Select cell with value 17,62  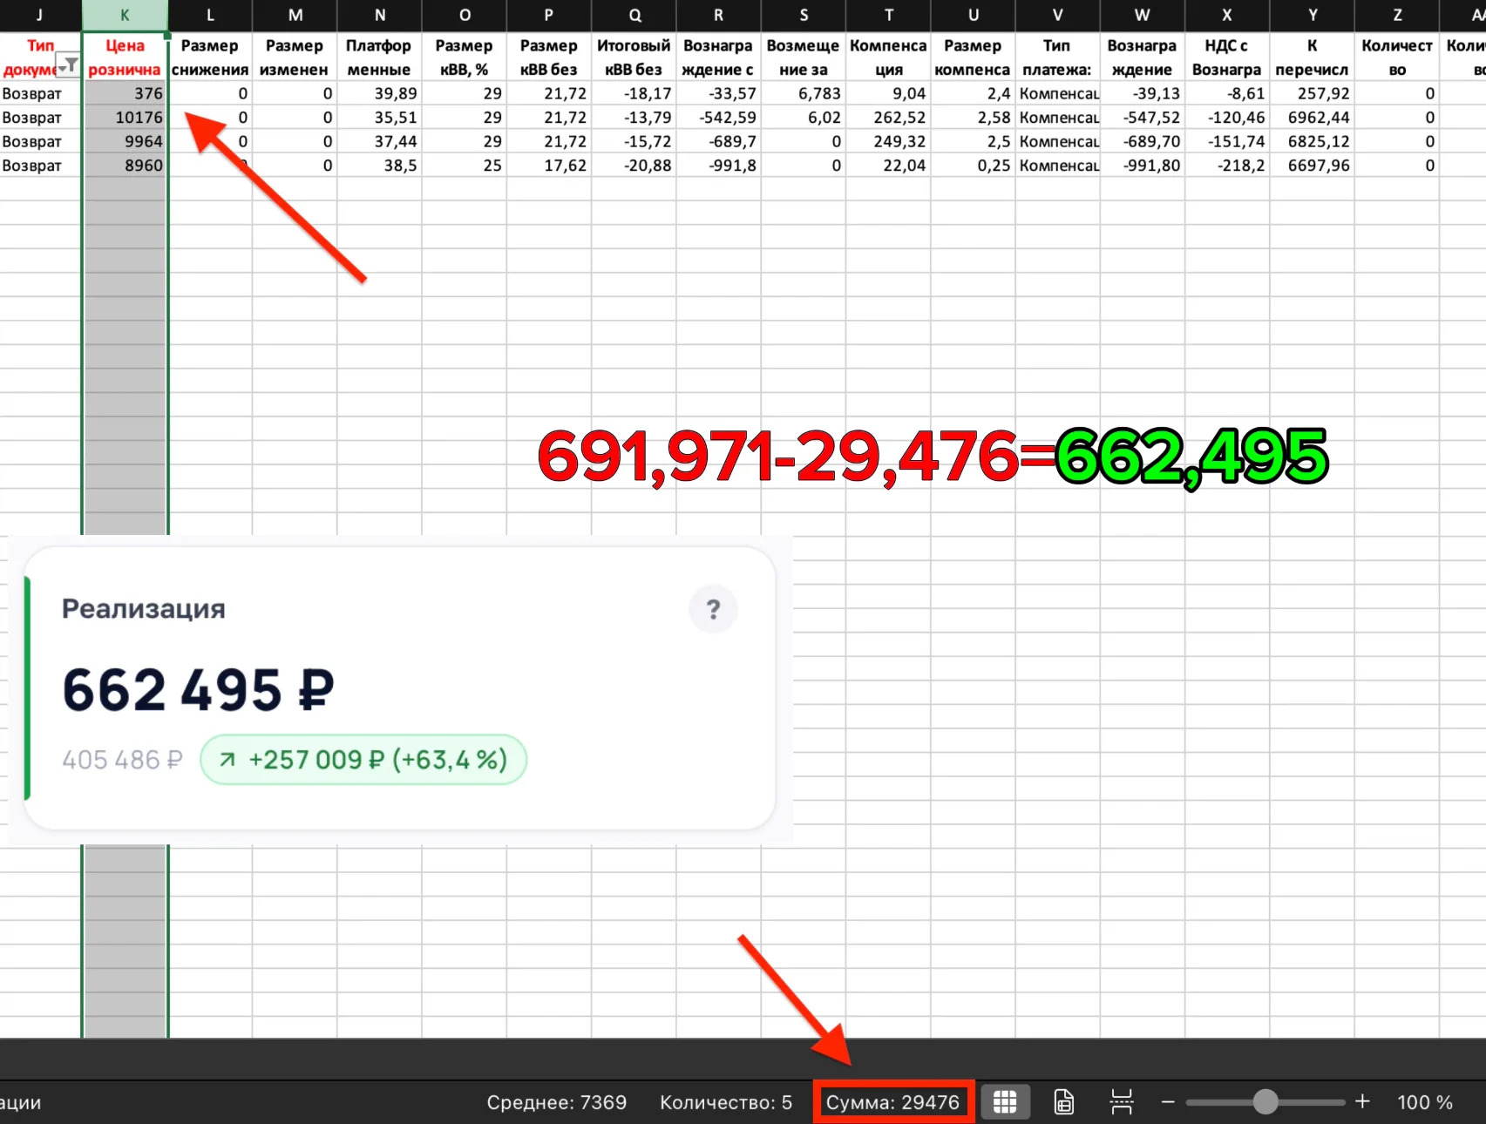pos(548,166)
